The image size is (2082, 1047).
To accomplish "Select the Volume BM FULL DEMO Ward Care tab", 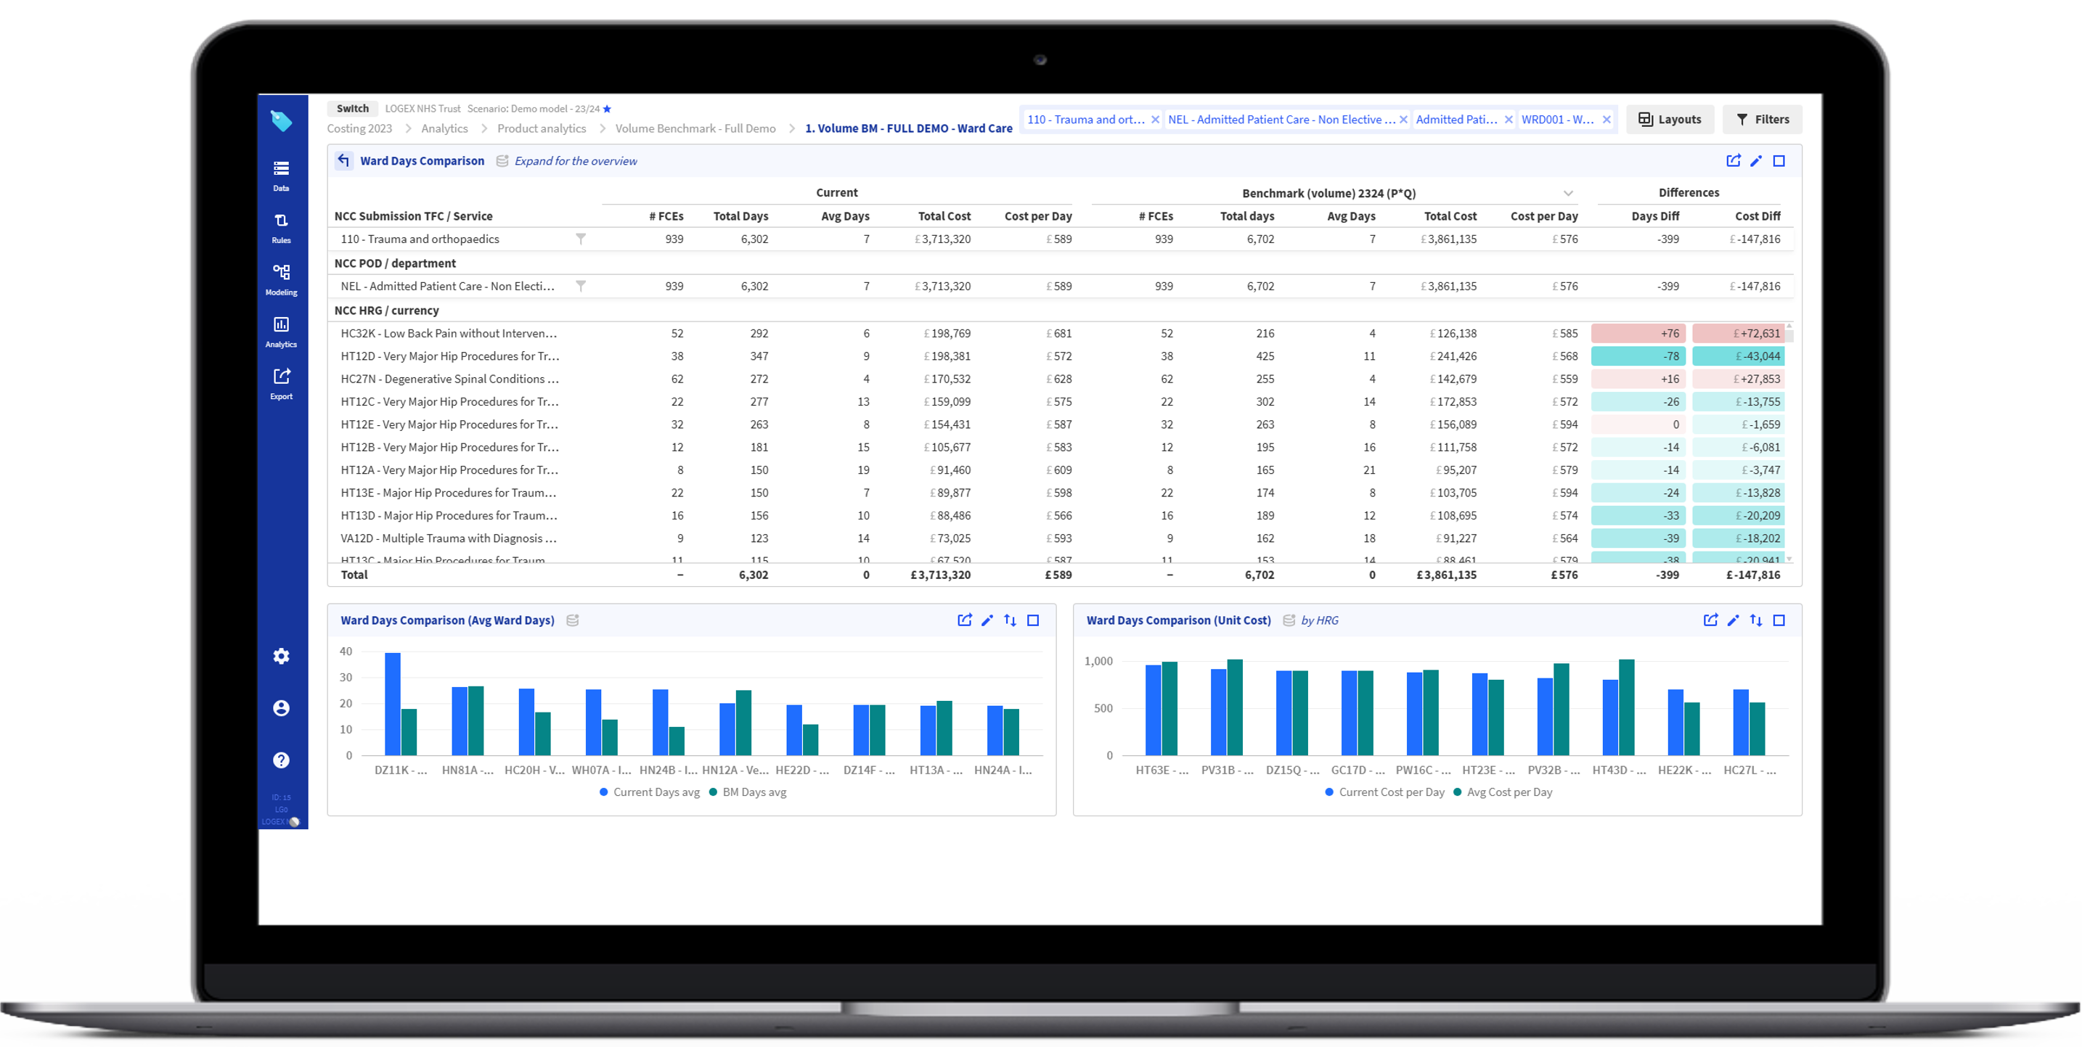I will tap(908, 128).
